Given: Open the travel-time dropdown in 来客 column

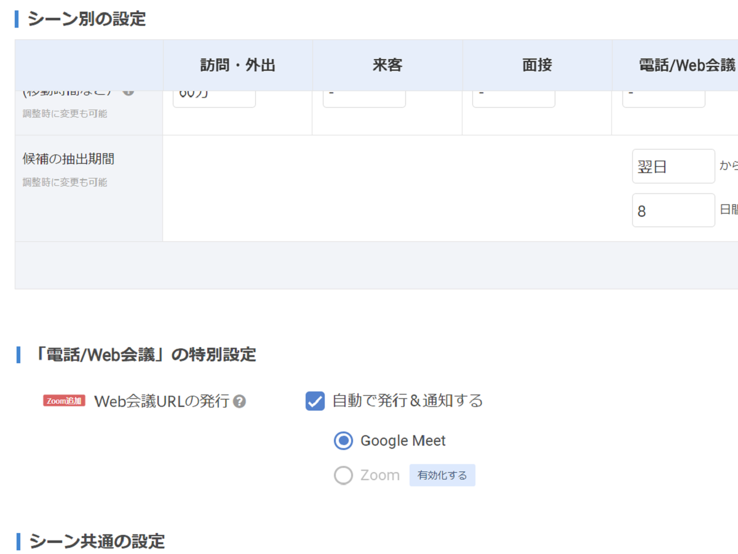Looking at the screenshot, I should pyautogui.click(x=364, y=99).
